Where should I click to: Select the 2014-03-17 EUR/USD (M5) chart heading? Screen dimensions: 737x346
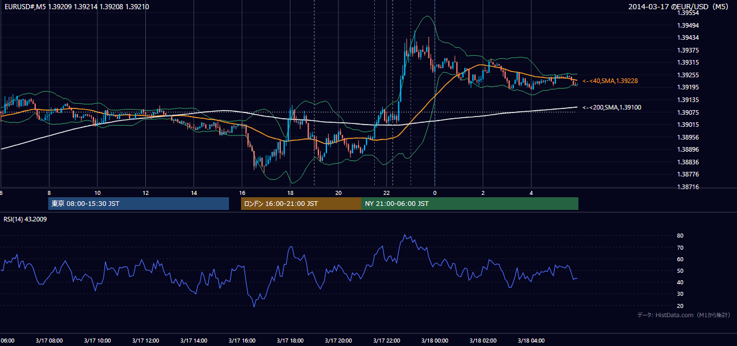pyautogui.click(x=679, y=7)
